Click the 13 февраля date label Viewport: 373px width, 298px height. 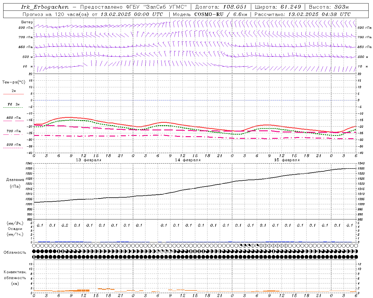pyautogui.click(x=89, y=160)
